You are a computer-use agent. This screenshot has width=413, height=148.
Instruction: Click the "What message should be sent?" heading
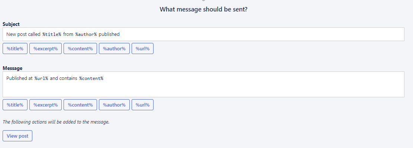click(204, 9)
